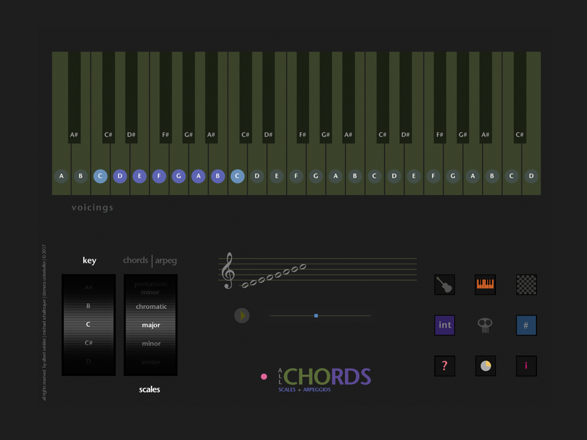Click the skull icon
Screen dimensions: 587x440
pyautogui.click(x=485, y=325)
